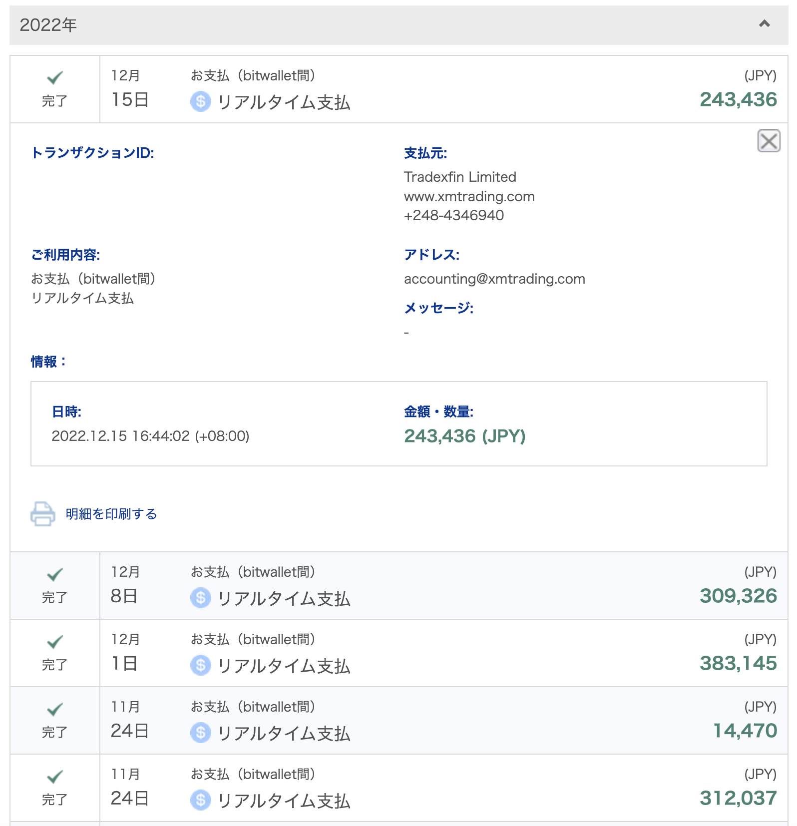Click the 金額・数量: label
The height and width of the screenshot is (826, 797).
pyautogui.click(x=438, y=412)
